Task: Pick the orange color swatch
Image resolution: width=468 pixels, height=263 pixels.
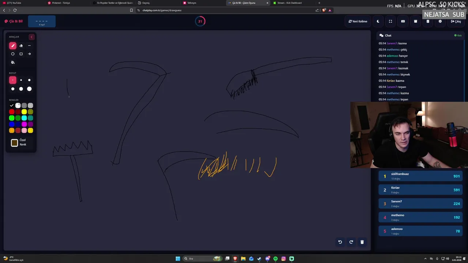Action: point(12,130)
